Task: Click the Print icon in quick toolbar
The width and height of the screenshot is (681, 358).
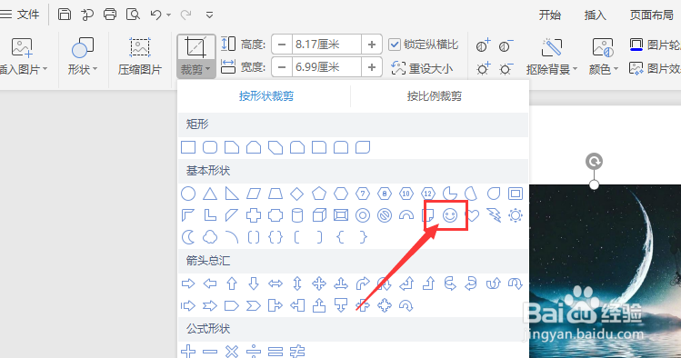Action: [x=110, y=15]
